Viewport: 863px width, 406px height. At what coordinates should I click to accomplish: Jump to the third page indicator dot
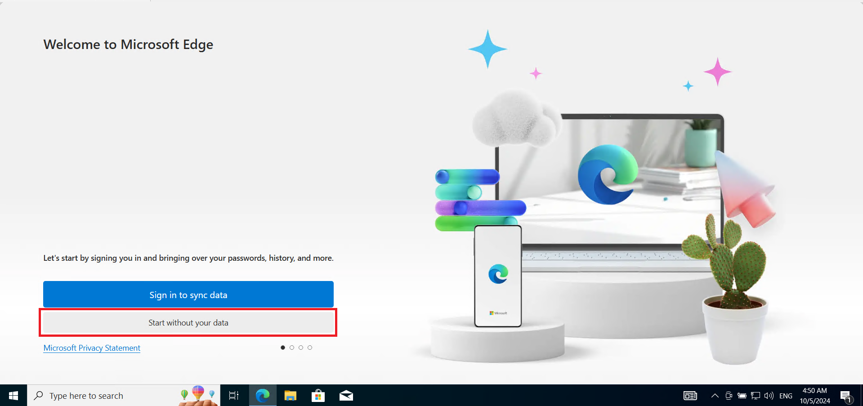[300, 347]
